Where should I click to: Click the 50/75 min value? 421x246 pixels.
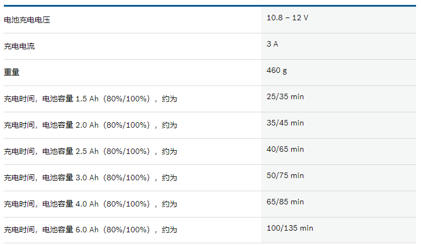coord(285,176)
